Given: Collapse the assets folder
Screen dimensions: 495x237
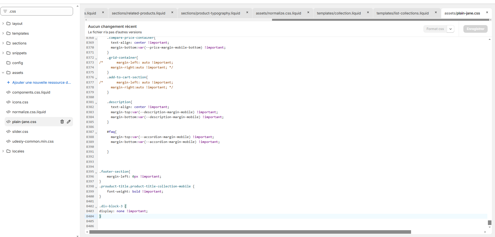Looking at the screenshot, I should coord(3,73).
